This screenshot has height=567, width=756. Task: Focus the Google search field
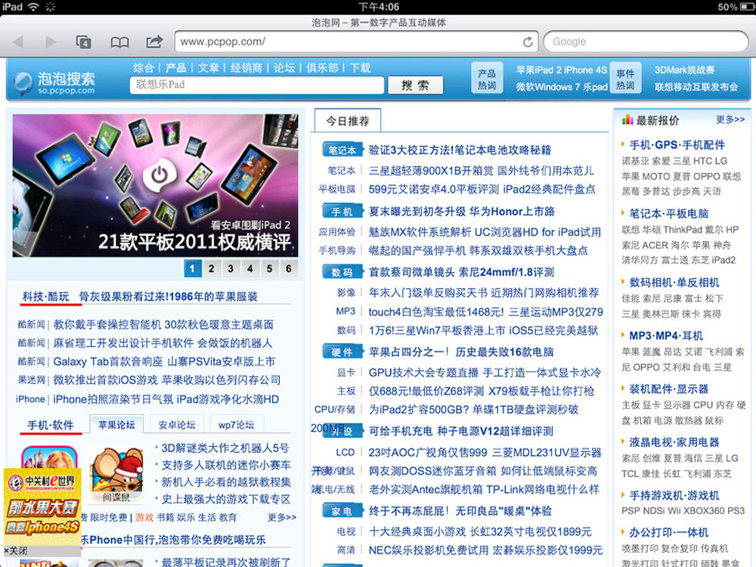[646, 42]
